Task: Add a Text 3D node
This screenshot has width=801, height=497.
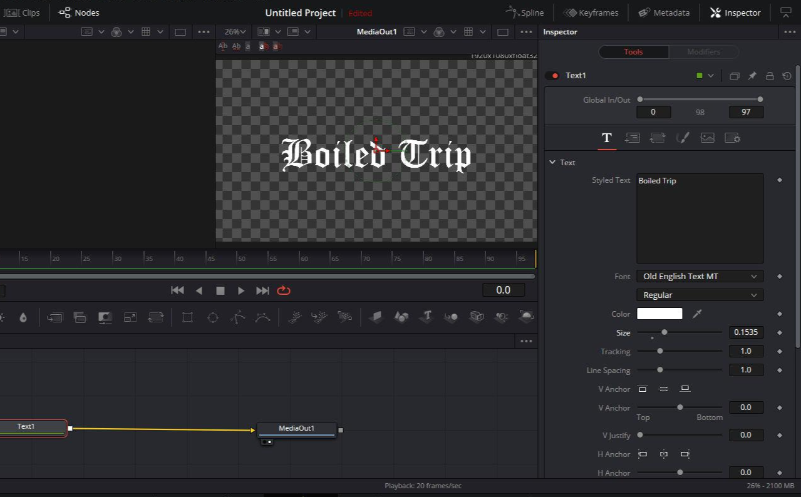Action: click(x=426, y=317)
